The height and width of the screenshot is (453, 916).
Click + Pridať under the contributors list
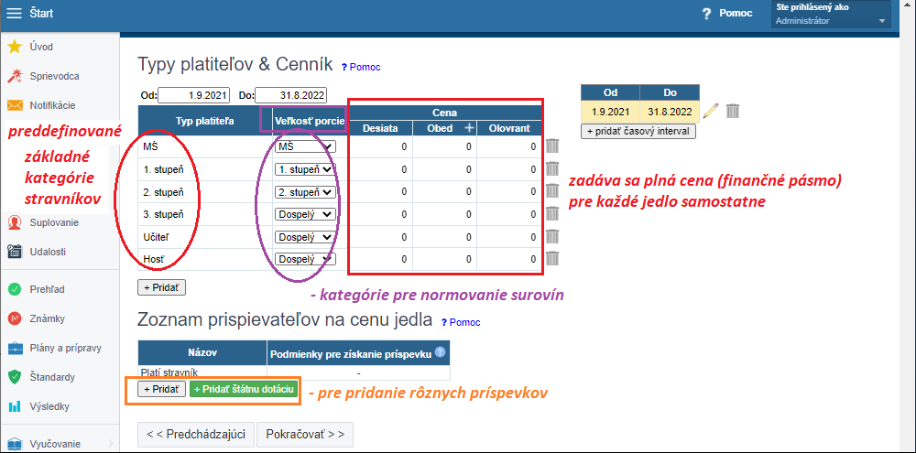(162, 389)
